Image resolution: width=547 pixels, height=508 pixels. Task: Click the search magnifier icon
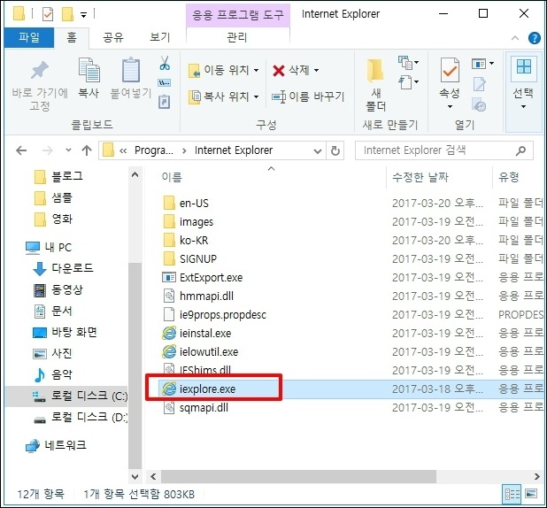(x=520, y=150)
